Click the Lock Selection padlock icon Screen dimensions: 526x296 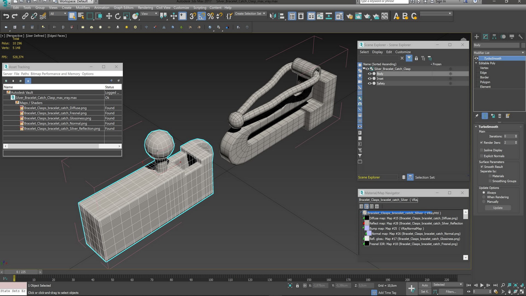click(x=297, y=286)
